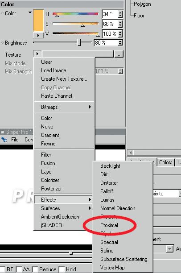Open the File menu in Sniper Pro
Viewport: 181px width, 273px height.
pos(15,140)
